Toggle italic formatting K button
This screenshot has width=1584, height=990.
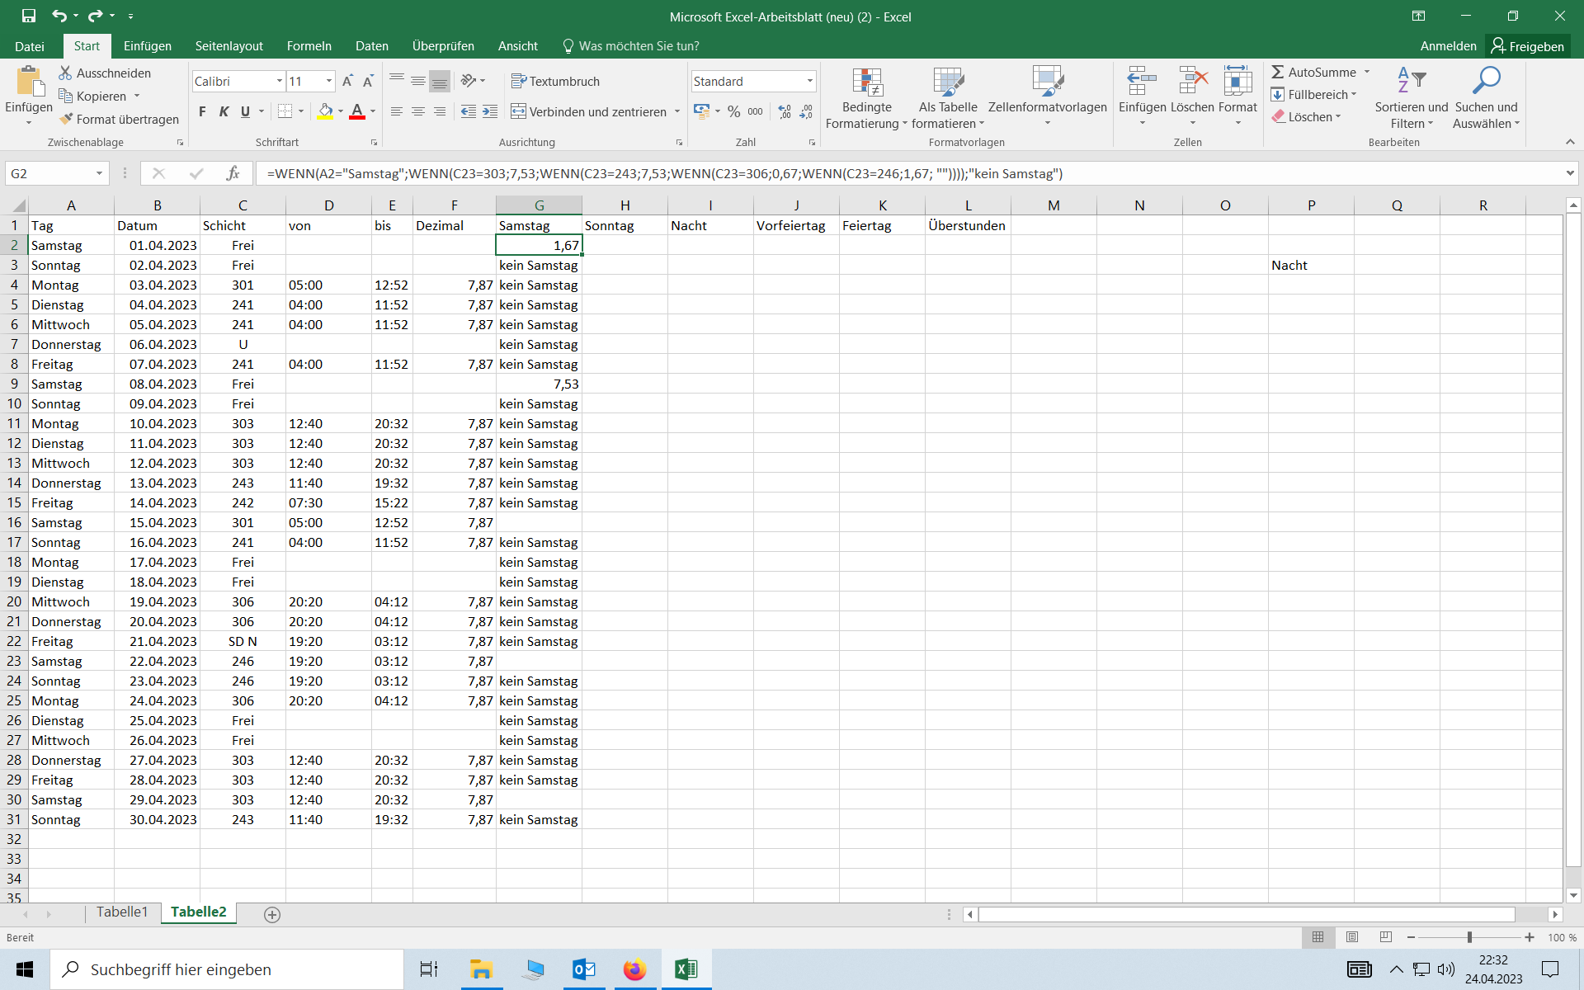tap(224, 111)
